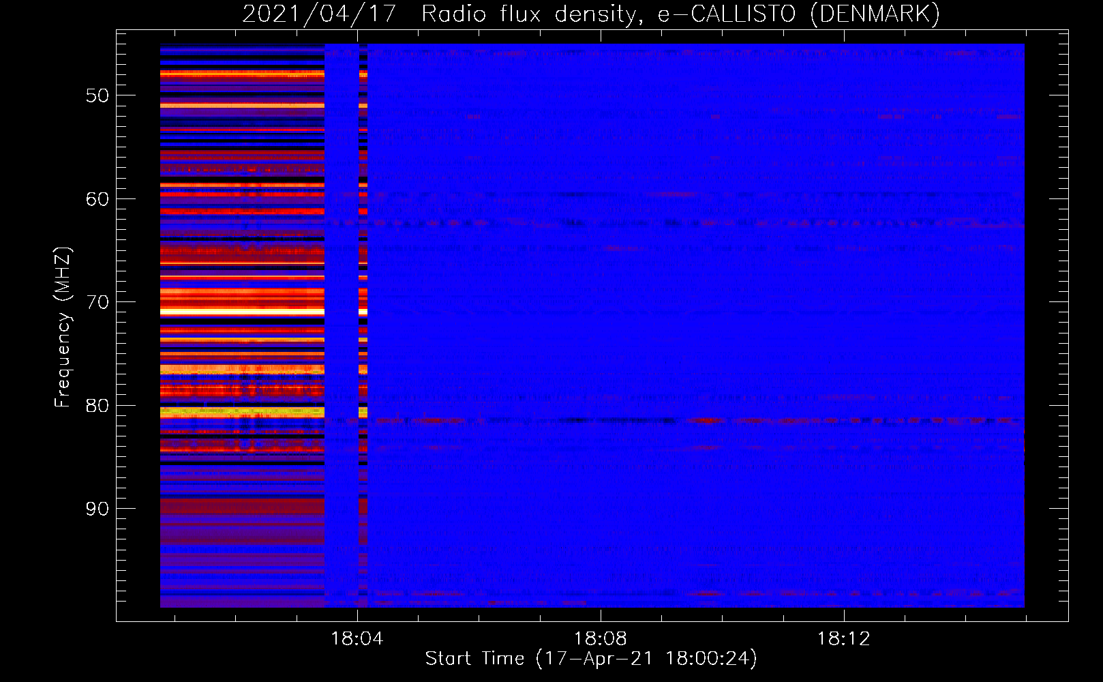Click the 18:08 time tick label

click(600, 639)
